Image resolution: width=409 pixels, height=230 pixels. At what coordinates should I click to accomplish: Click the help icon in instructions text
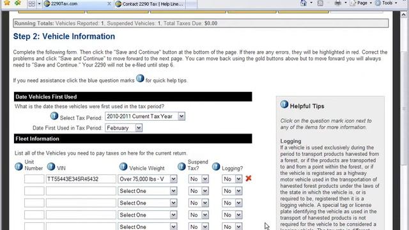pos(140,78)
